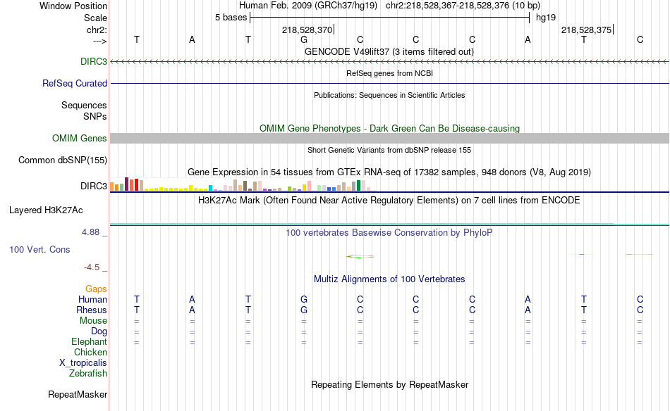Select the Sequences label under Publications
Screen dimensions: 670x411
click(x=84, y=106)
